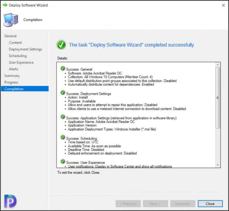Click 'Use default distribution point groups' line

tap(122, 81)
